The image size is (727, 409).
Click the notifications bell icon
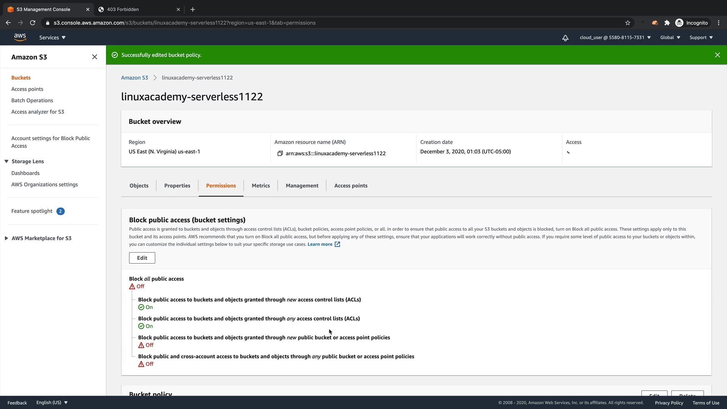(565, 38)
